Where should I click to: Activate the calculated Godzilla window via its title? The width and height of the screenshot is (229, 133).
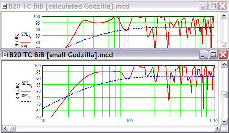(x=69, y=6)
